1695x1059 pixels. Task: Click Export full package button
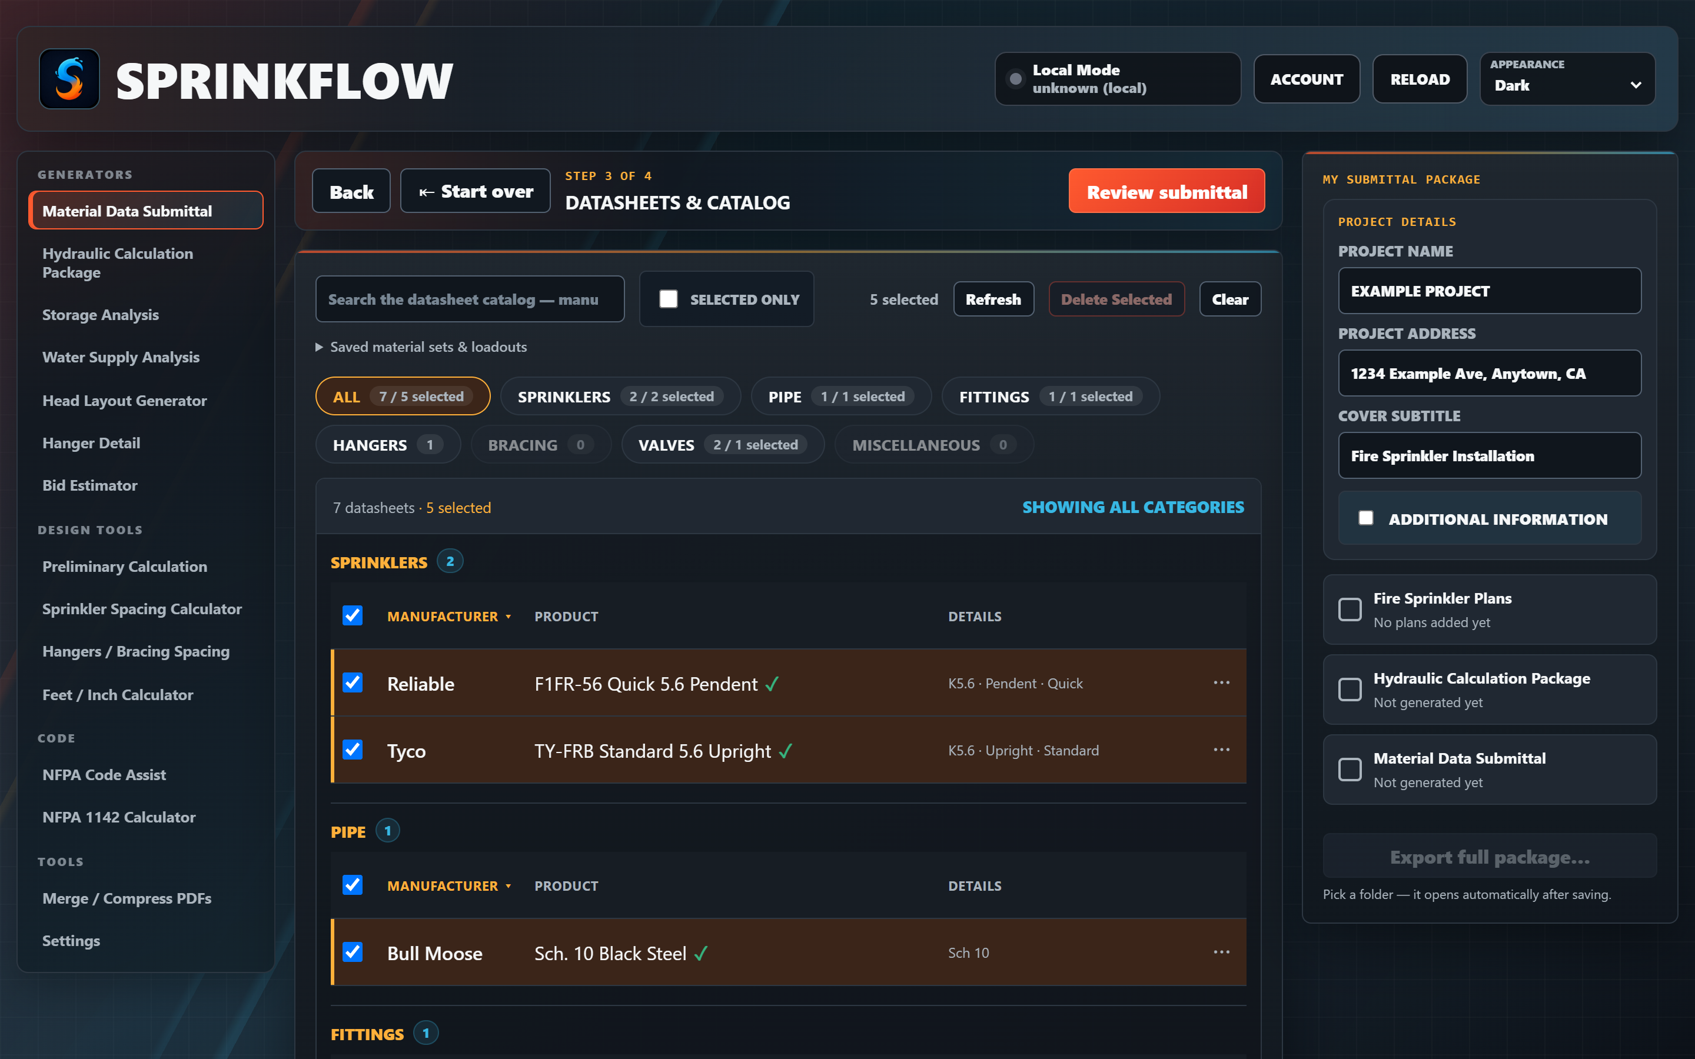tap(1490, 857)
